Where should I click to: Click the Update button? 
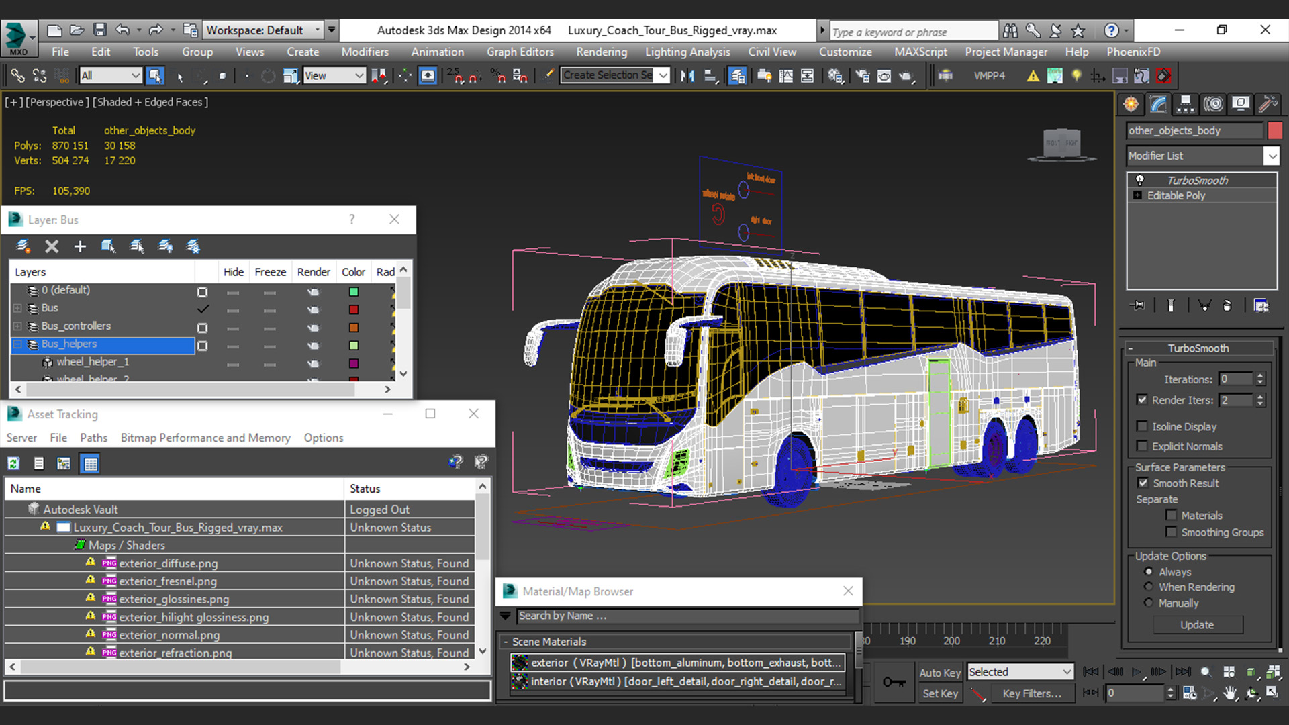[x=1197, y=625]
